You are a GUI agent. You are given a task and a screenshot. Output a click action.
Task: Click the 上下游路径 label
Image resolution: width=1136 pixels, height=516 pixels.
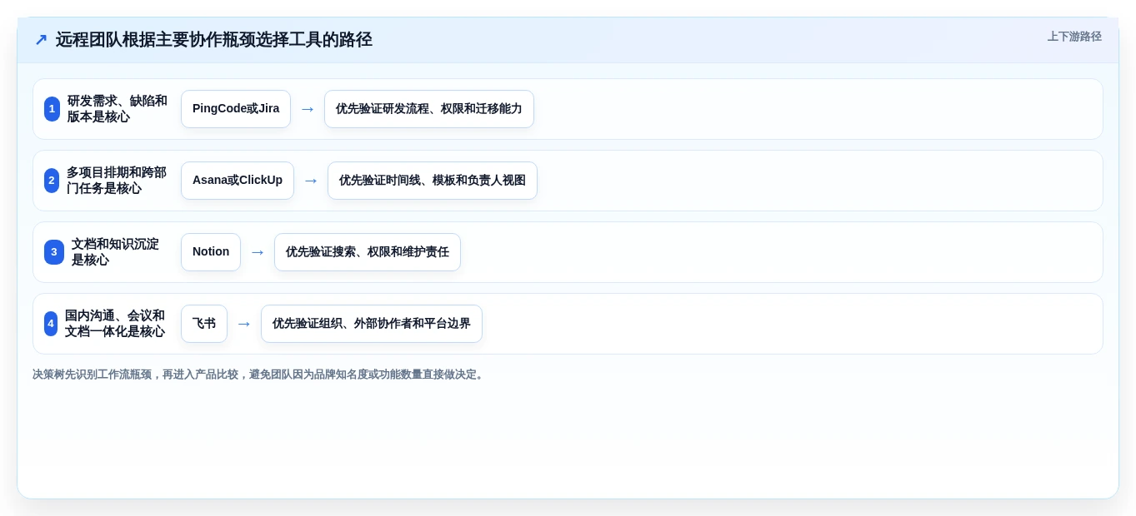(1074, 37)
